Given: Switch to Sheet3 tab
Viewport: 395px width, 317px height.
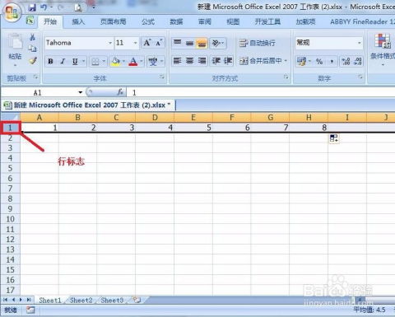Looking at the screenshot, I should [x=112, y=301].
